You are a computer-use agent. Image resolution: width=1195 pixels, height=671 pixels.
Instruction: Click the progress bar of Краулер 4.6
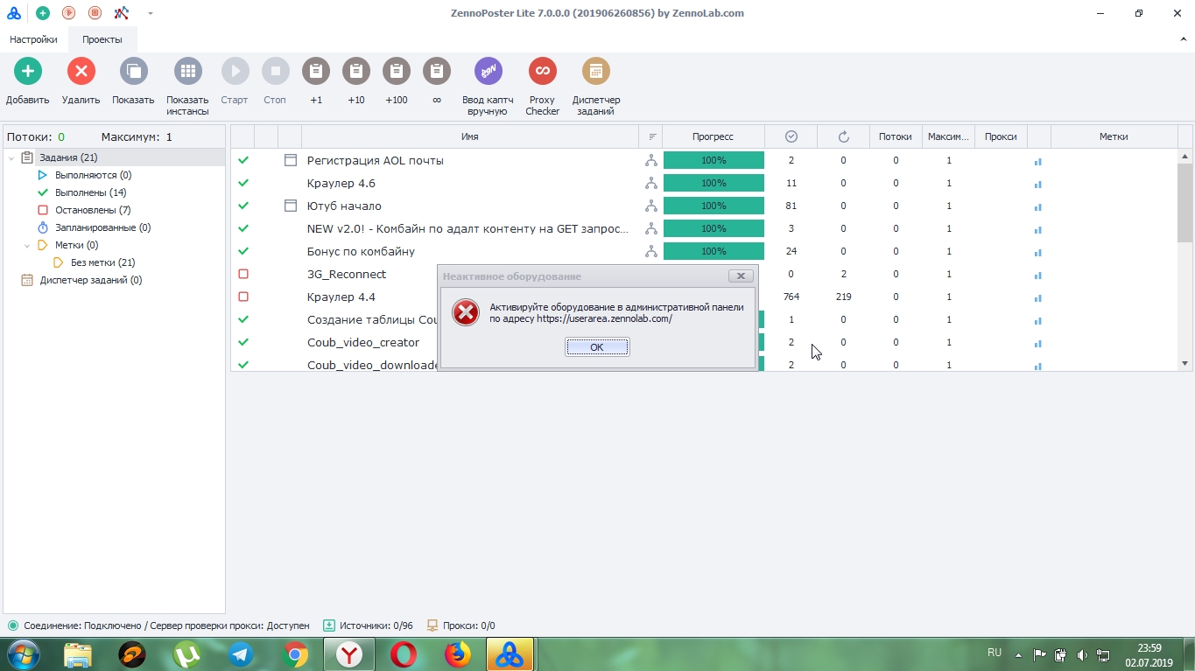coord(713,183)
